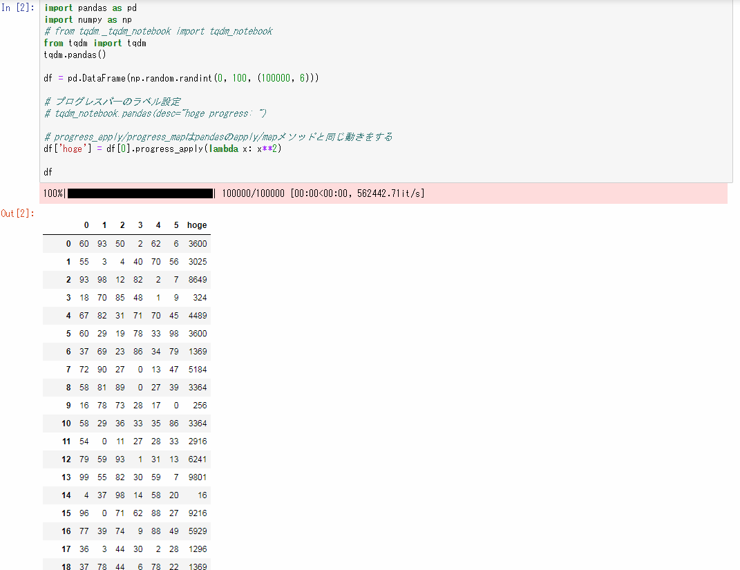740x570 pixels.
Task: Click column header 0 in the table
Action: (x=86, y=225)
